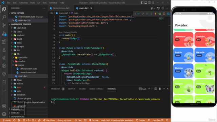Expand the models folder
The width and height of the screenshot is (217, 122).
click(x=22, y=61)
